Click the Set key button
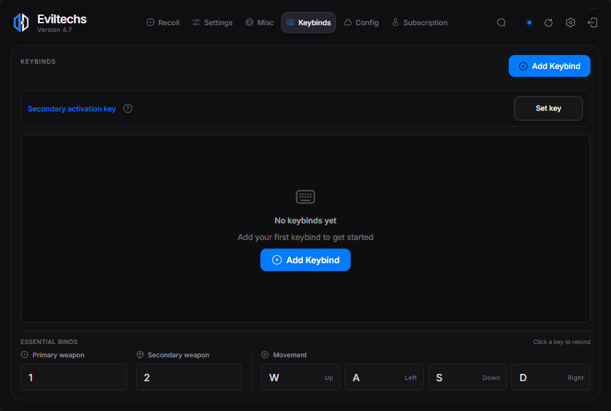 coord(549,109)
